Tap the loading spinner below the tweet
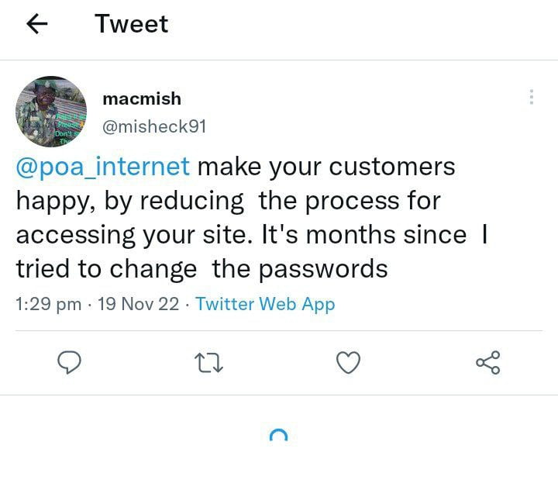Image resolution: width=558 pixels, height=504 pixels. point(278,437)
